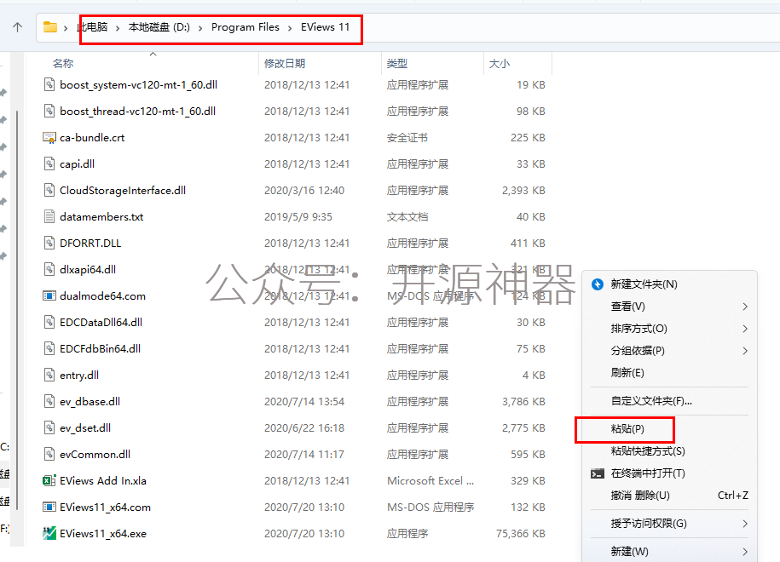The width and height of the screenshot is (780, 562).
Task: Click the date 2019/5/9 9:35
Action: pos(298,216)
